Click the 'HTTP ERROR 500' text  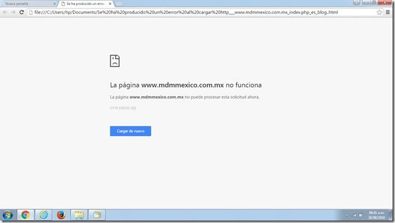coord(123,108)
